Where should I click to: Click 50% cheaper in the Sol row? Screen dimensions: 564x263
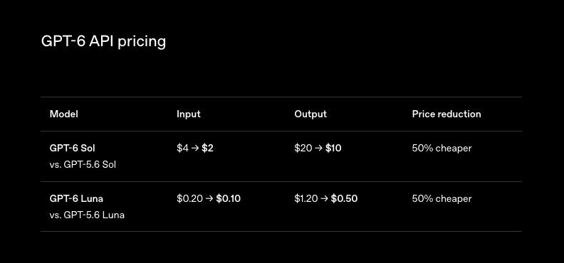[x=442, y=148]
